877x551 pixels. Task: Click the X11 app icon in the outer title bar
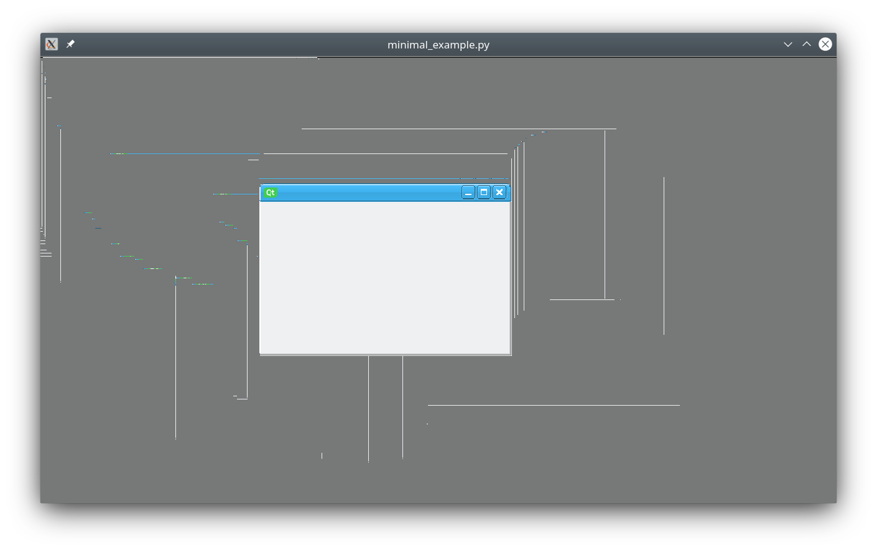[x=52, y=44]
